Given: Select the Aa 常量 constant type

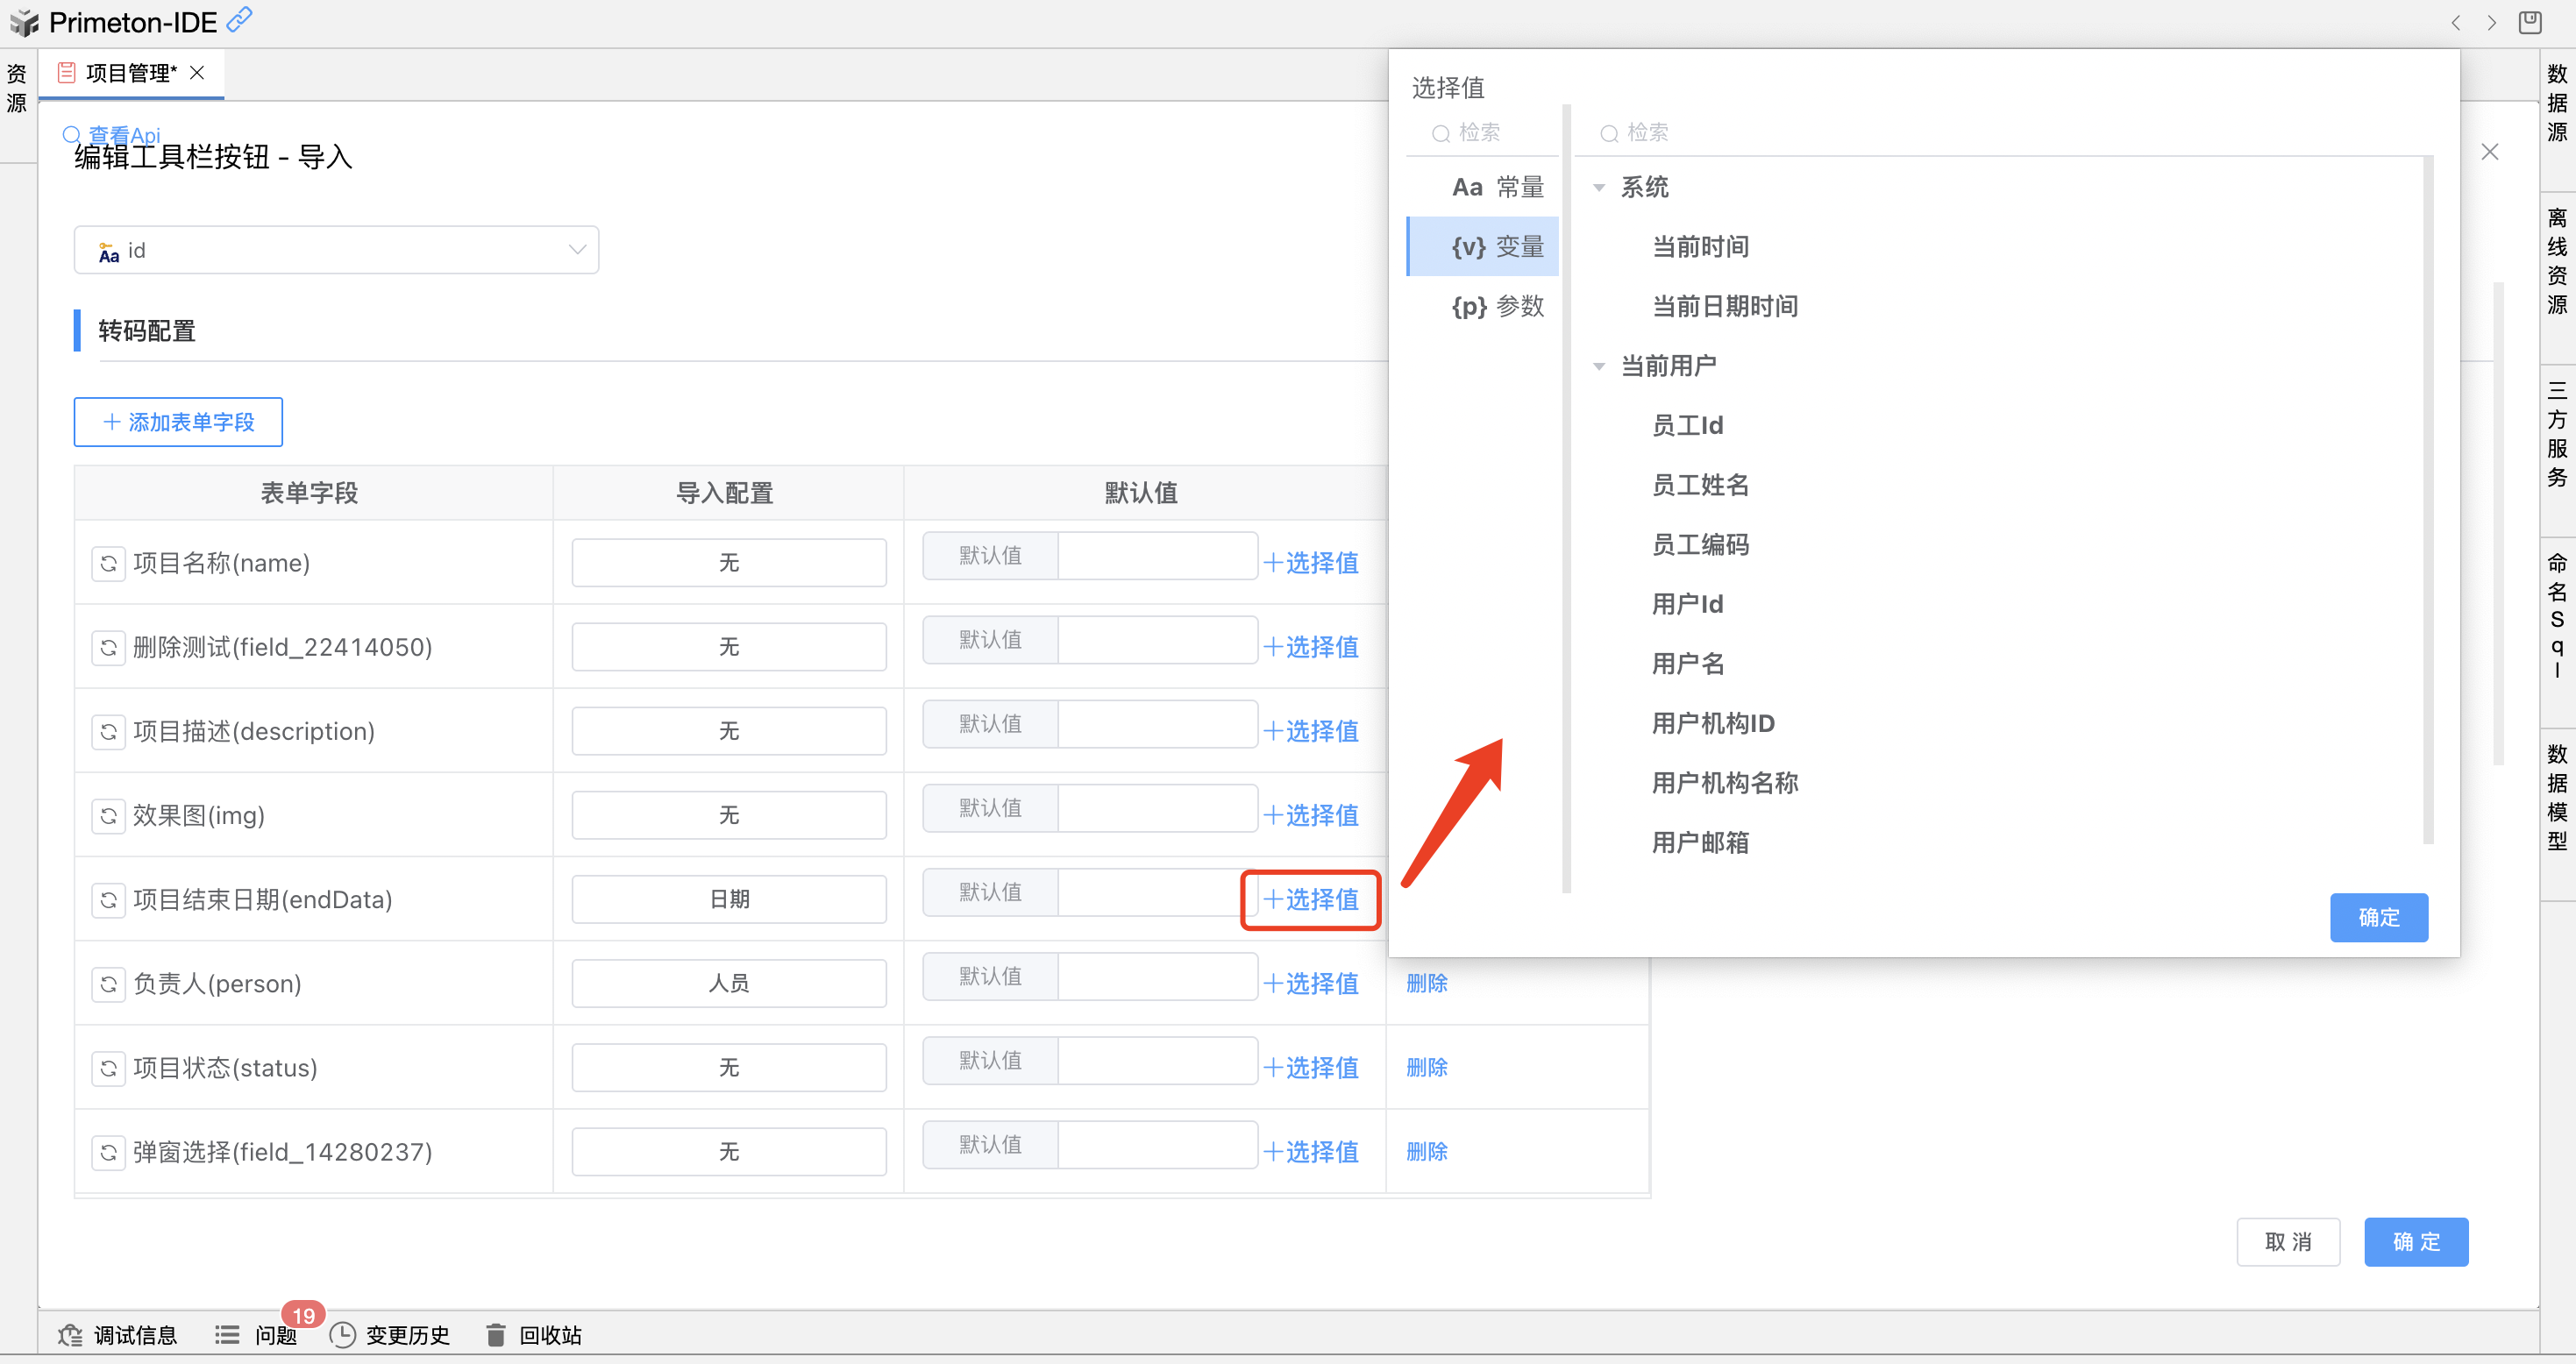Looking at the screenshot, I should 1496,187.
